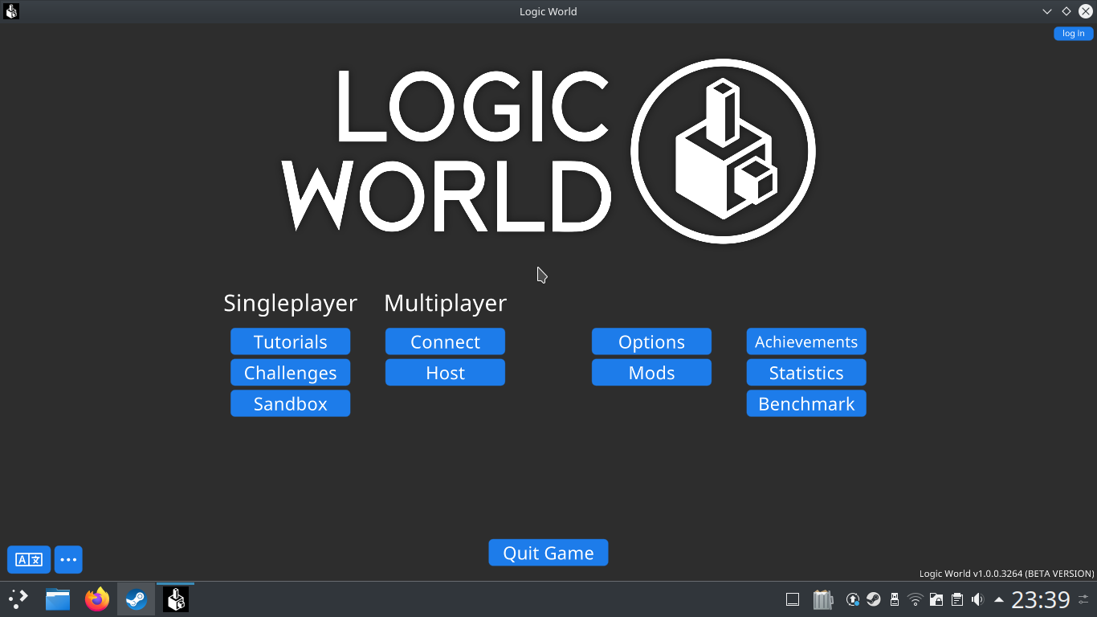The image size is (1097, 617).
Task: Close the Logic World window
Action: (x=1086, y=11)
